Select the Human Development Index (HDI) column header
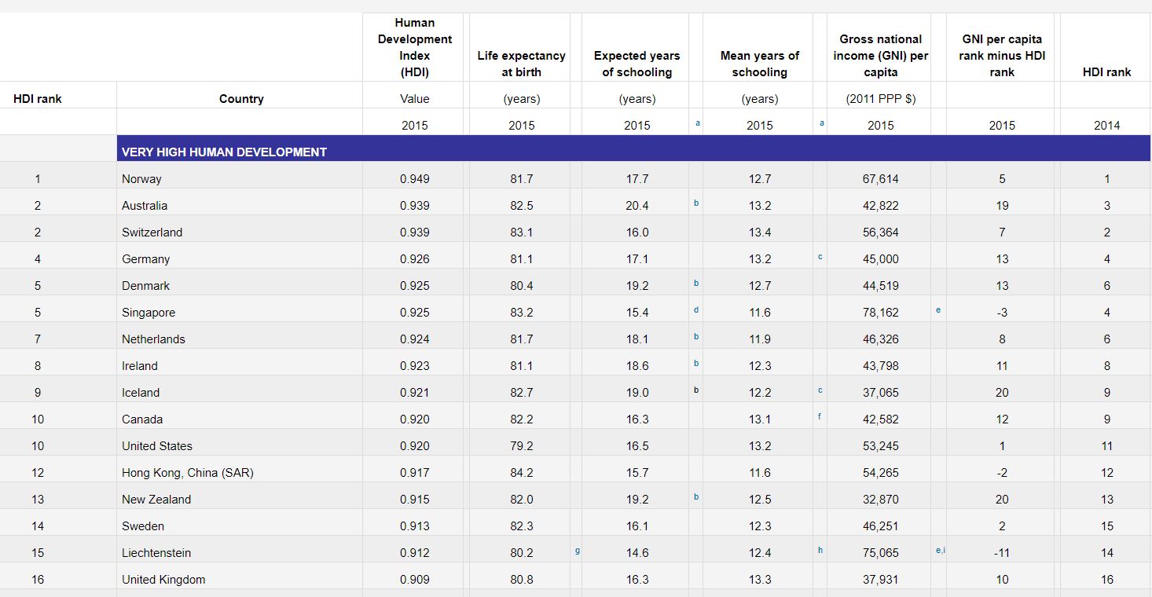 (x=415, y=47)
